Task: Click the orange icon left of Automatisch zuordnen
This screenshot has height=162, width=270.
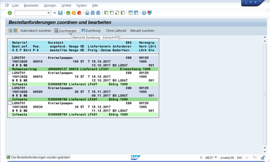Action: click(16, 31)
